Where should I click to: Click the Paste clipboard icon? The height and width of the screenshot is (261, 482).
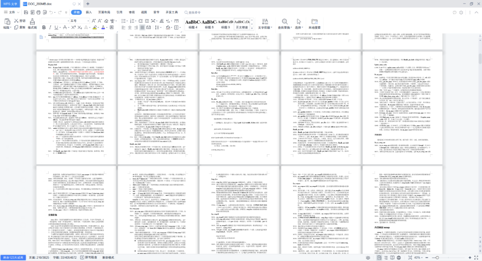pyautogui.click(x=7, y=21)
